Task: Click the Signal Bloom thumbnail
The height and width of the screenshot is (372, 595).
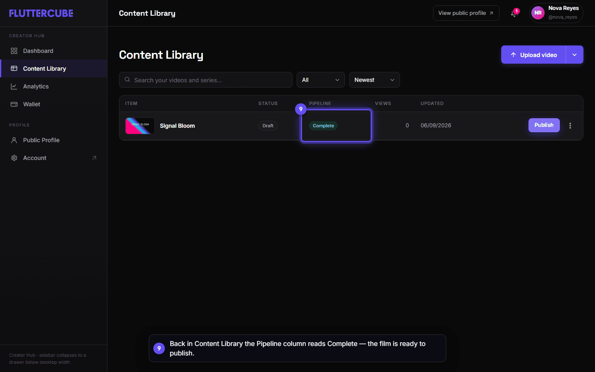Action: [x=140, y=126]
